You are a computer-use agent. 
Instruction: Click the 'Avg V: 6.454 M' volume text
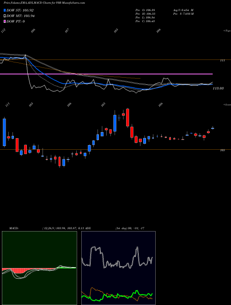pyautogui.click(x=183, y=10)
